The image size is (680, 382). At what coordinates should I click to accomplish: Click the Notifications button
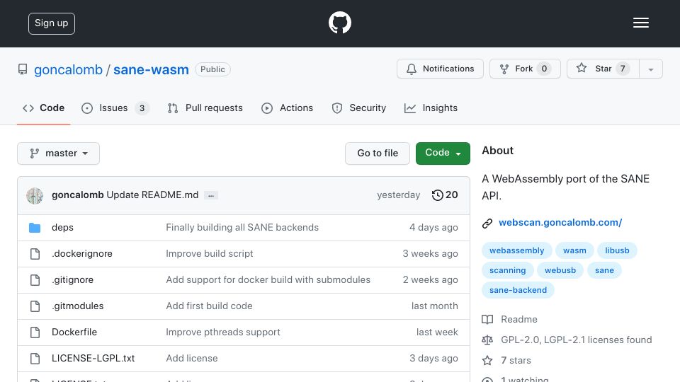[440, 69]
